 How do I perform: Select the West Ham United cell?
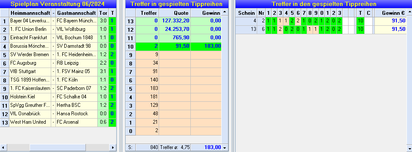(x=30, y=122)
